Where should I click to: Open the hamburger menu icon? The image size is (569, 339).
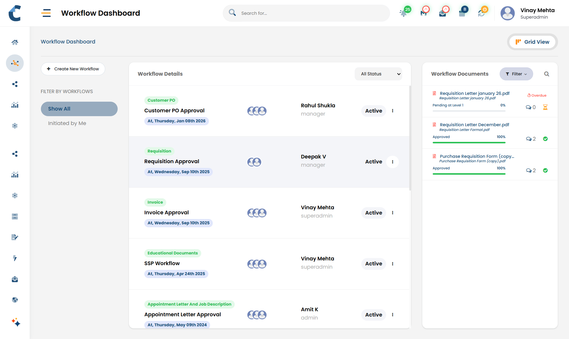click(46, 13)
